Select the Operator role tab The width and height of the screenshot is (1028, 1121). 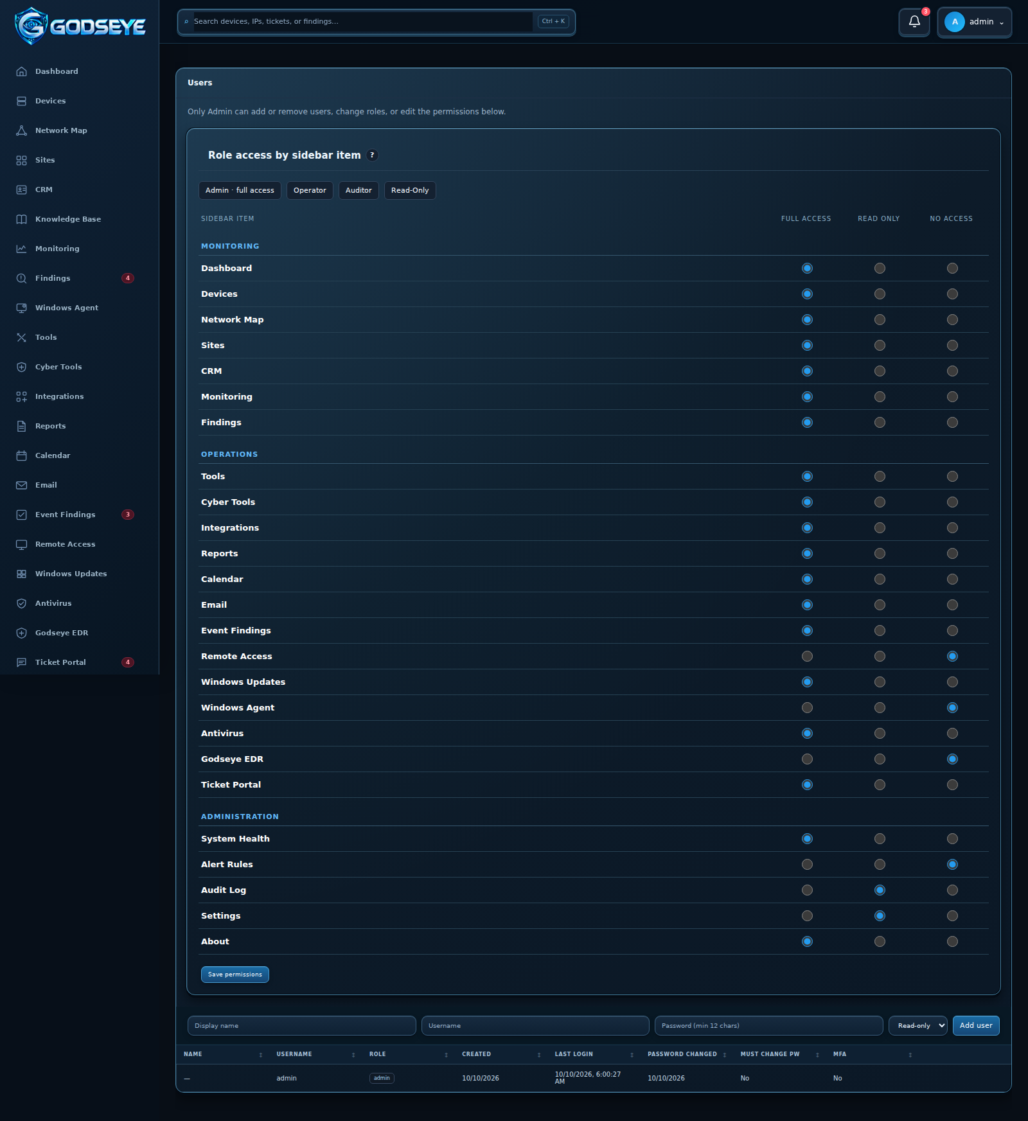pyautogui.click(x=310, y=190)
